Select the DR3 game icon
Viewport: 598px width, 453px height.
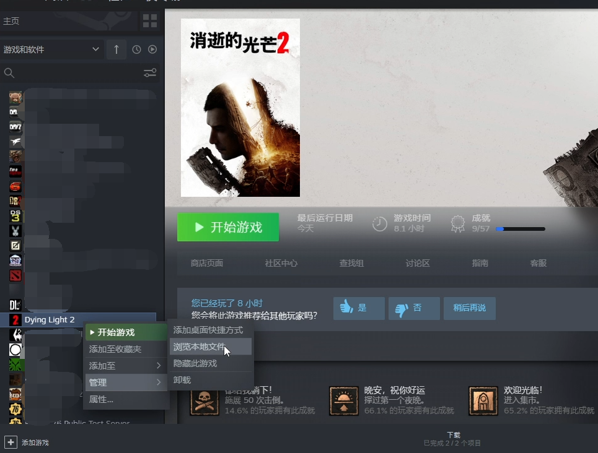(x=15, y=201)
